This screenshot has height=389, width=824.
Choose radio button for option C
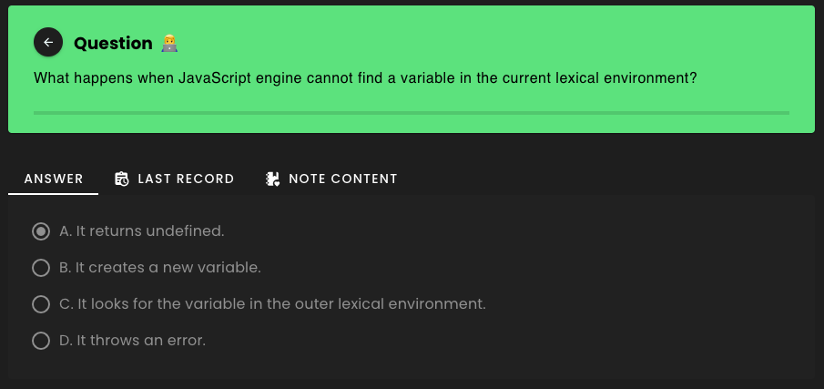(x=41, y=304)
